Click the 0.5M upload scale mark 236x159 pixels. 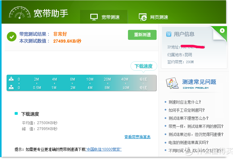37,88
